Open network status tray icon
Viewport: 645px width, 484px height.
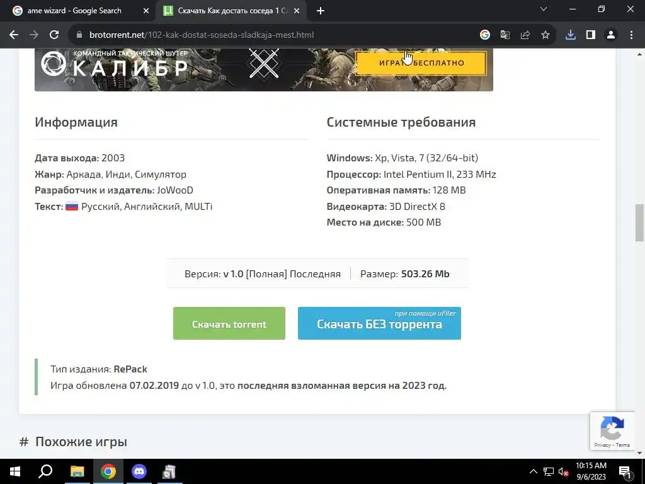point(549,471)
